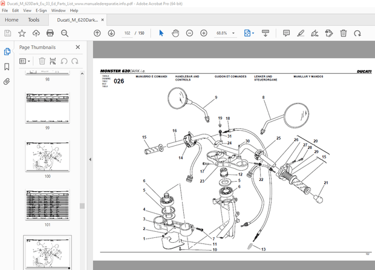This screenshot has width=375, height=270.
Task: Open the File menu
Action: pos(5,10)
